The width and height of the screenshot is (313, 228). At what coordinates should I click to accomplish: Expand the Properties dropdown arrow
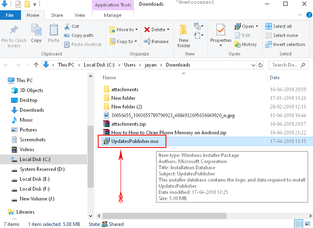(x=221, y=45)
